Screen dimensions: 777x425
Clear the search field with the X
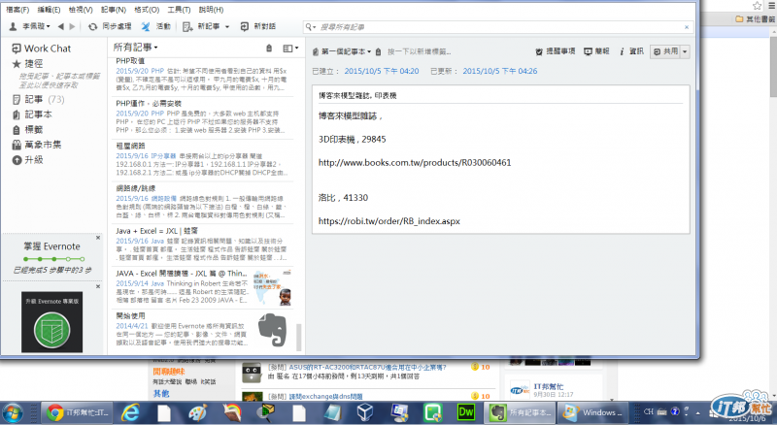point(687,27)
